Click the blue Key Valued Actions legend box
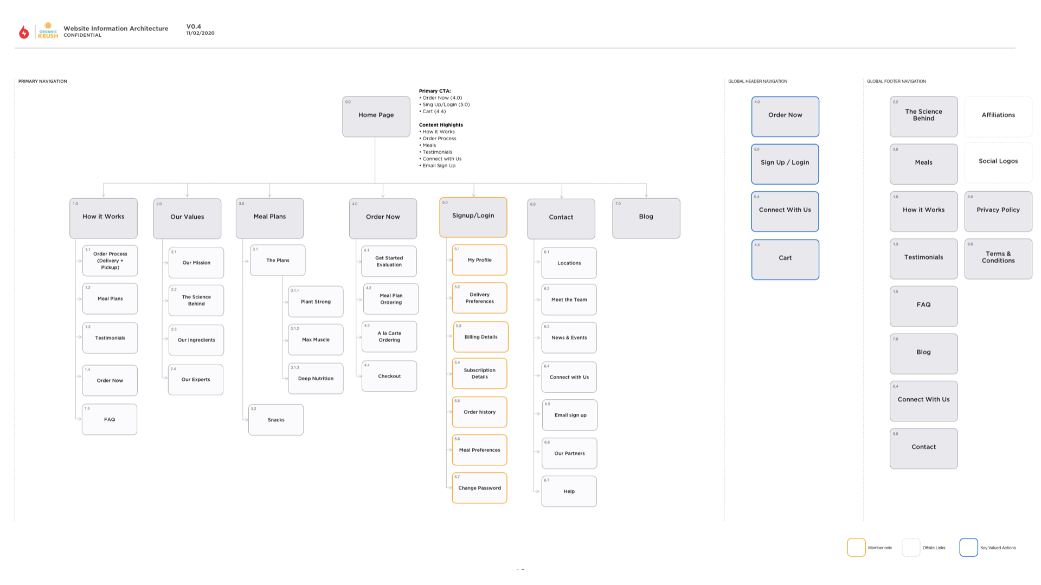Image resolution: width=1041 pixels, height=585 pixels. tap(968, 547)
